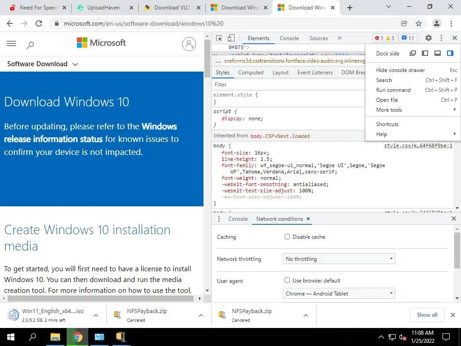
Task: Dock DevTools to the right
Action: tap(450, 53)
